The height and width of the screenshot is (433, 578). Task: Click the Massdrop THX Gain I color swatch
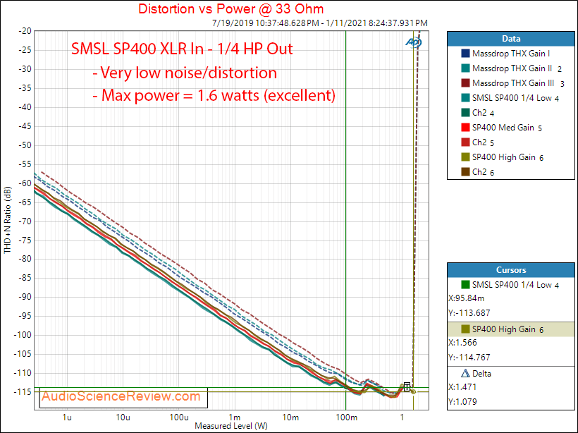465,54
